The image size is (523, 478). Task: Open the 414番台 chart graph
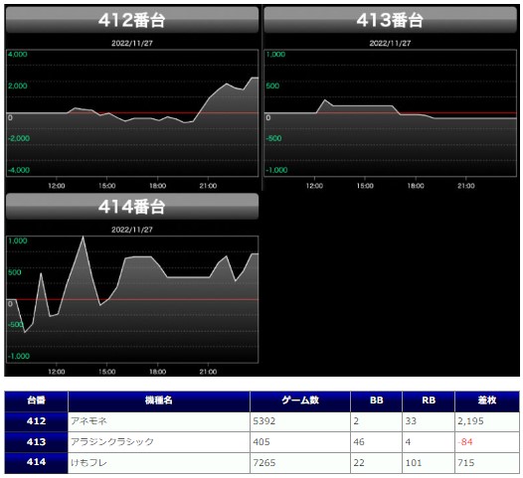132,299
